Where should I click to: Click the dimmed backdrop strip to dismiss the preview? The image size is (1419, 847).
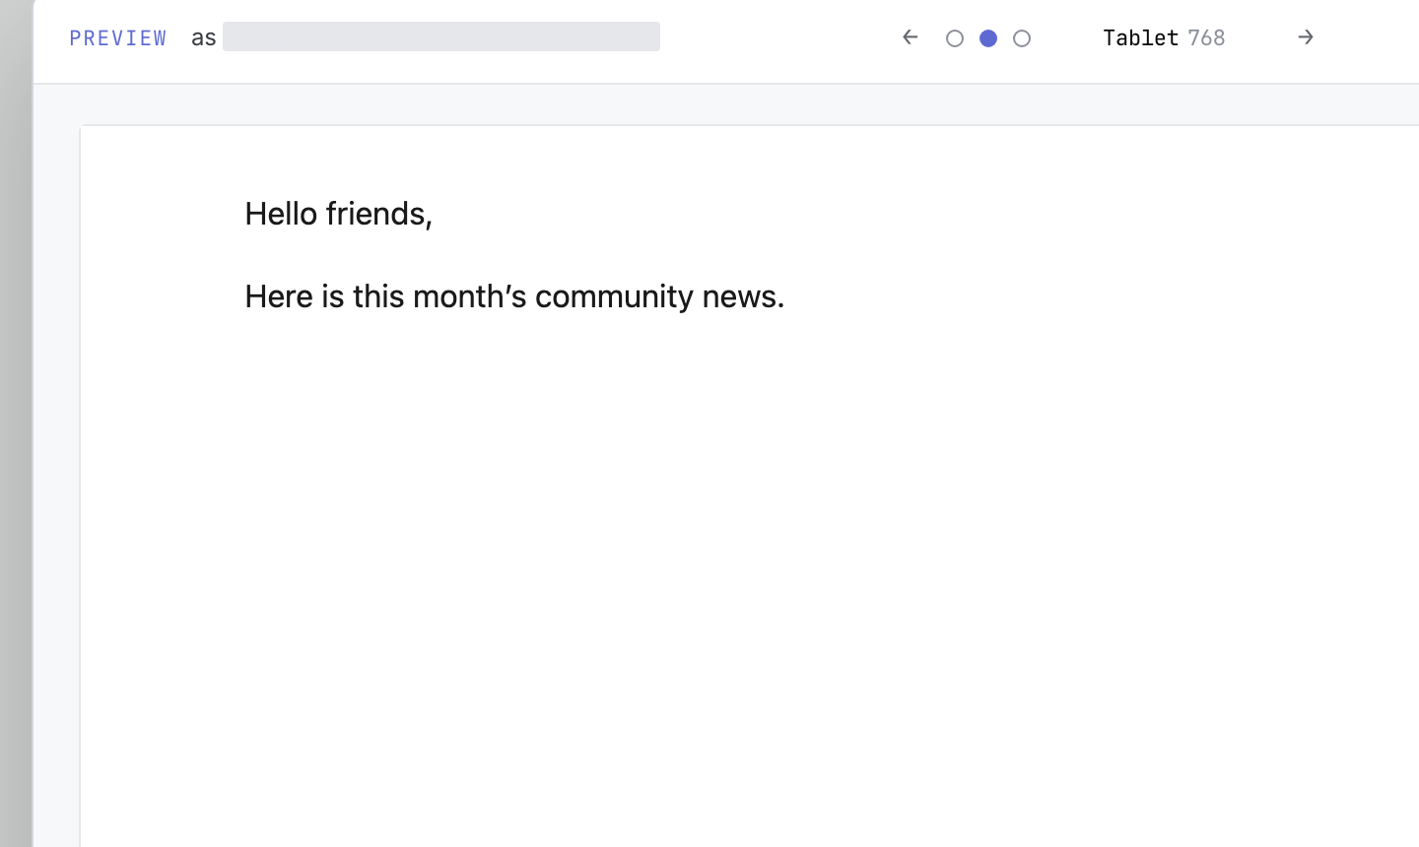[16, 423]
